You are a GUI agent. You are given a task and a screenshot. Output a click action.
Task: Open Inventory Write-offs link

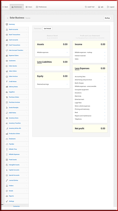click(15, 128)
